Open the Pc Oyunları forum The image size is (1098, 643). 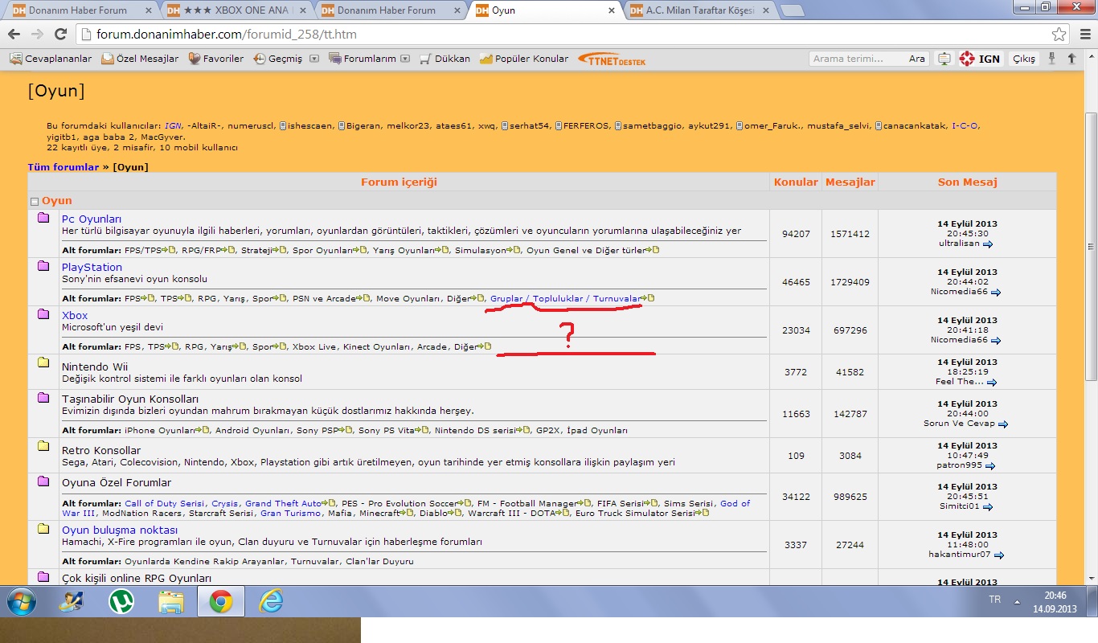[92, 219]
